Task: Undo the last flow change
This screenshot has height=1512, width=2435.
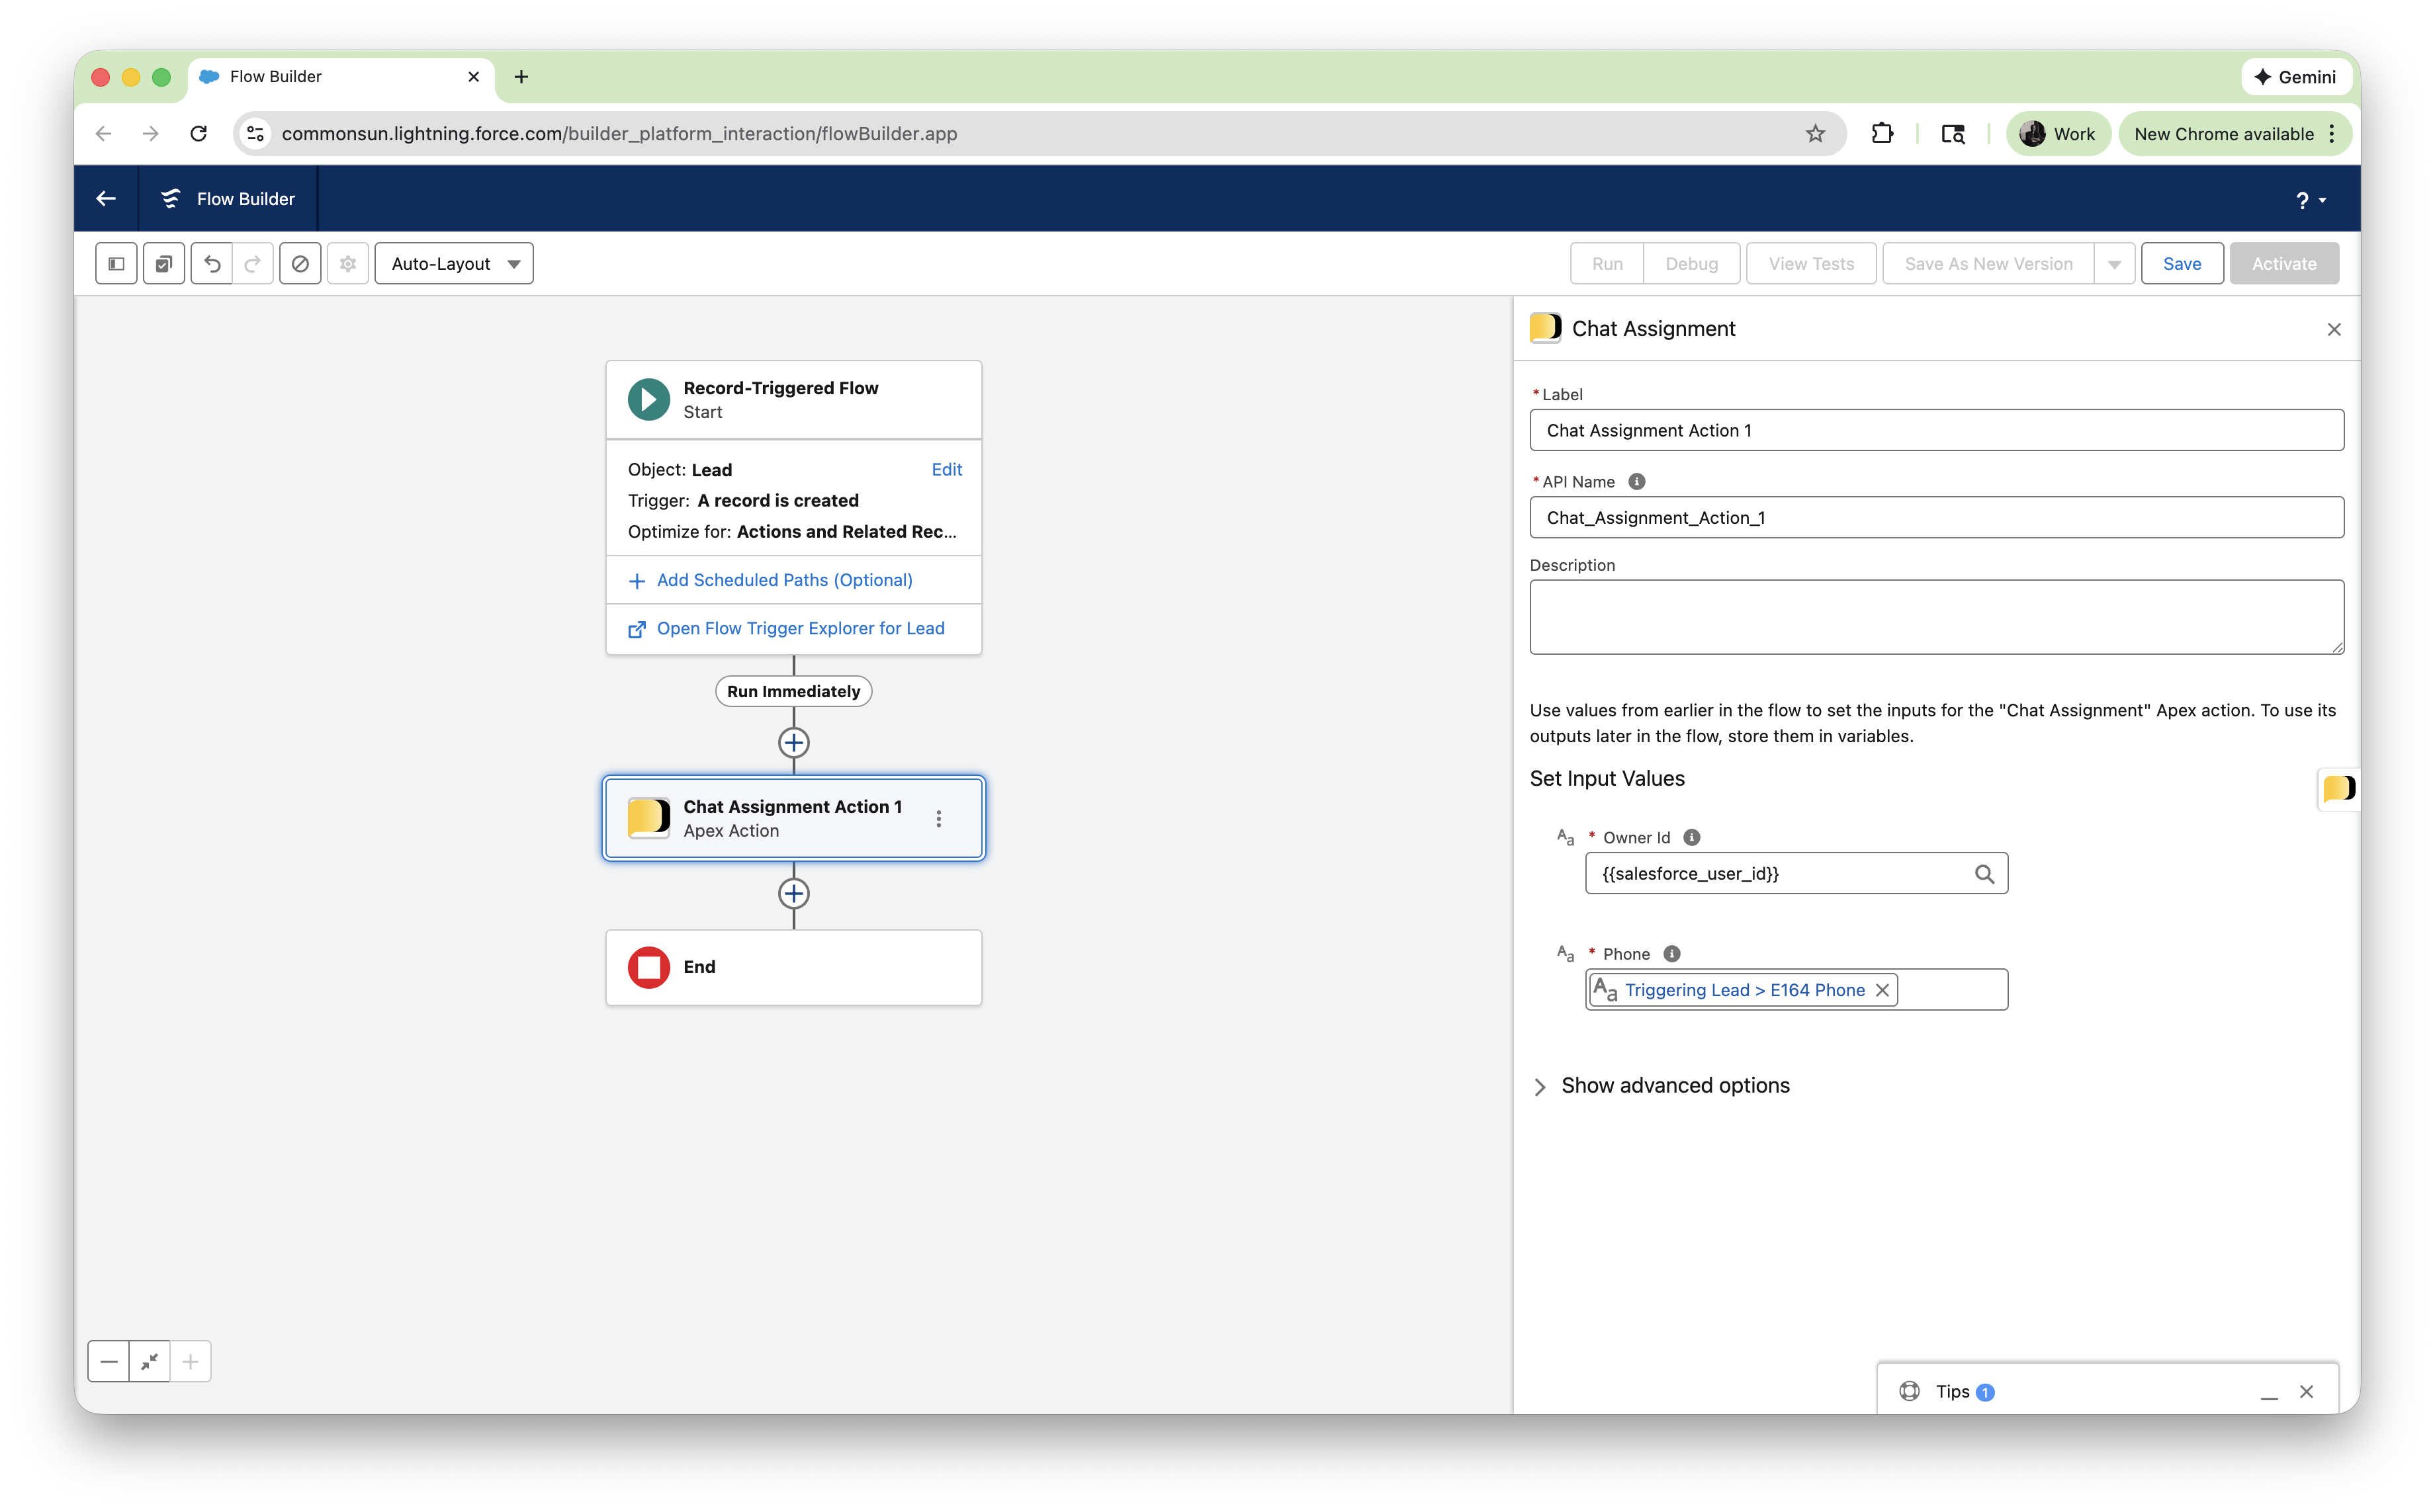Action: (212, 264)
